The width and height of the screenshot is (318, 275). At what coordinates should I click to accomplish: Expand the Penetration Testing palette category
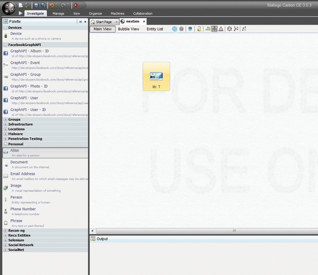point(6,139)
